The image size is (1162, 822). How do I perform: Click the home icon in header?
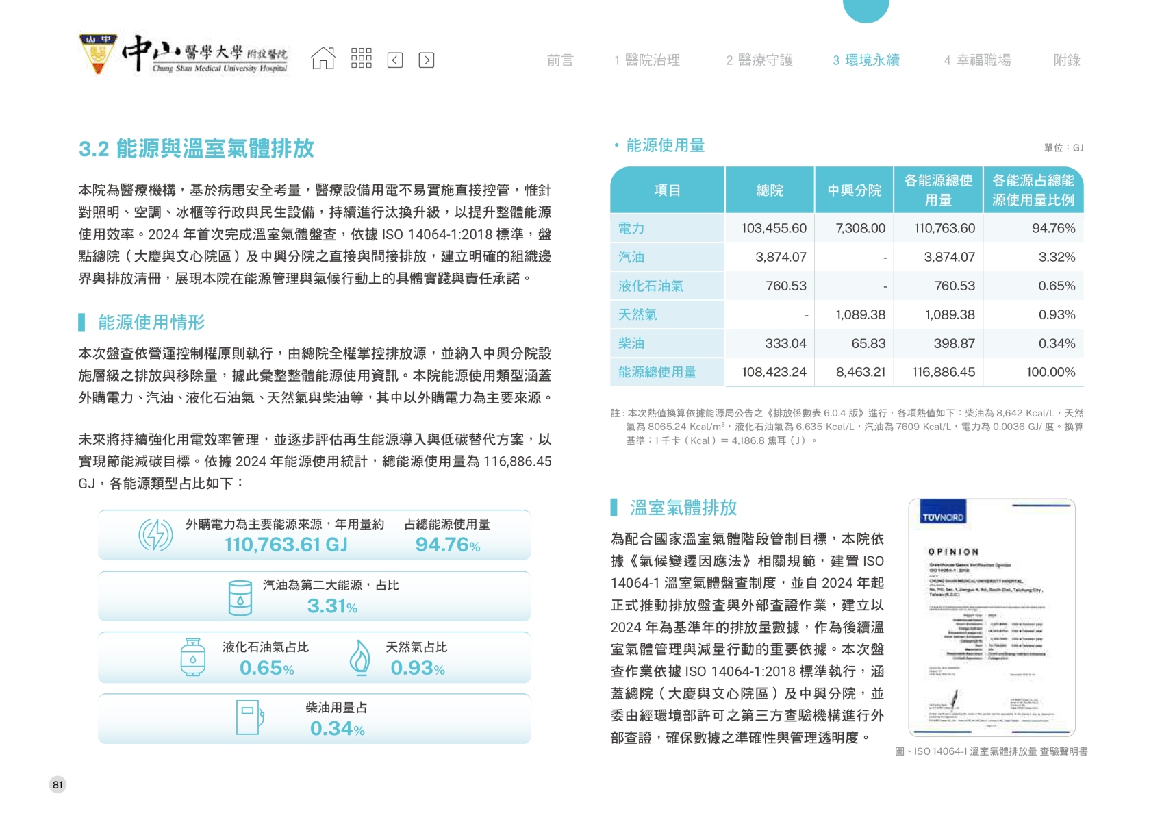[323, 59]
